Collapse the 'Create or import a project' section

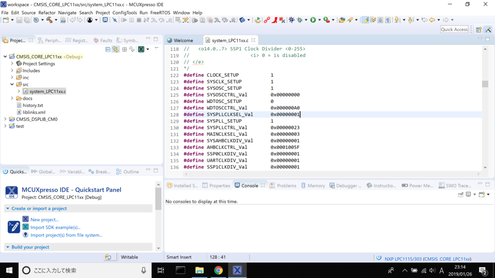(8, 208)
